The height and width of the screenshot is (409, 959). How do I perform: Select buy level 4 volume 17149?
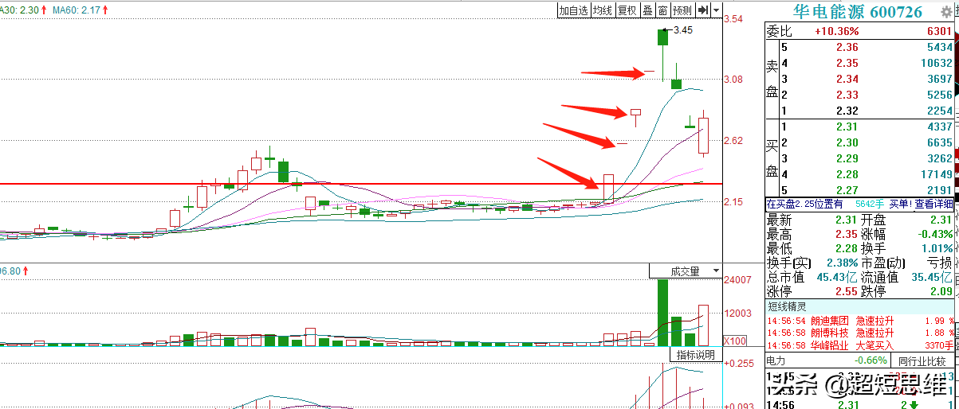(935, 174)
